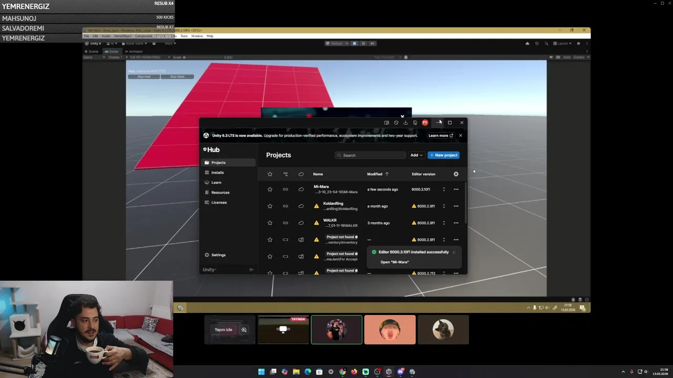The image size is (673, 378).
Task: Open Mi-Mara more options menu
Action: click(x=456, y=190)
